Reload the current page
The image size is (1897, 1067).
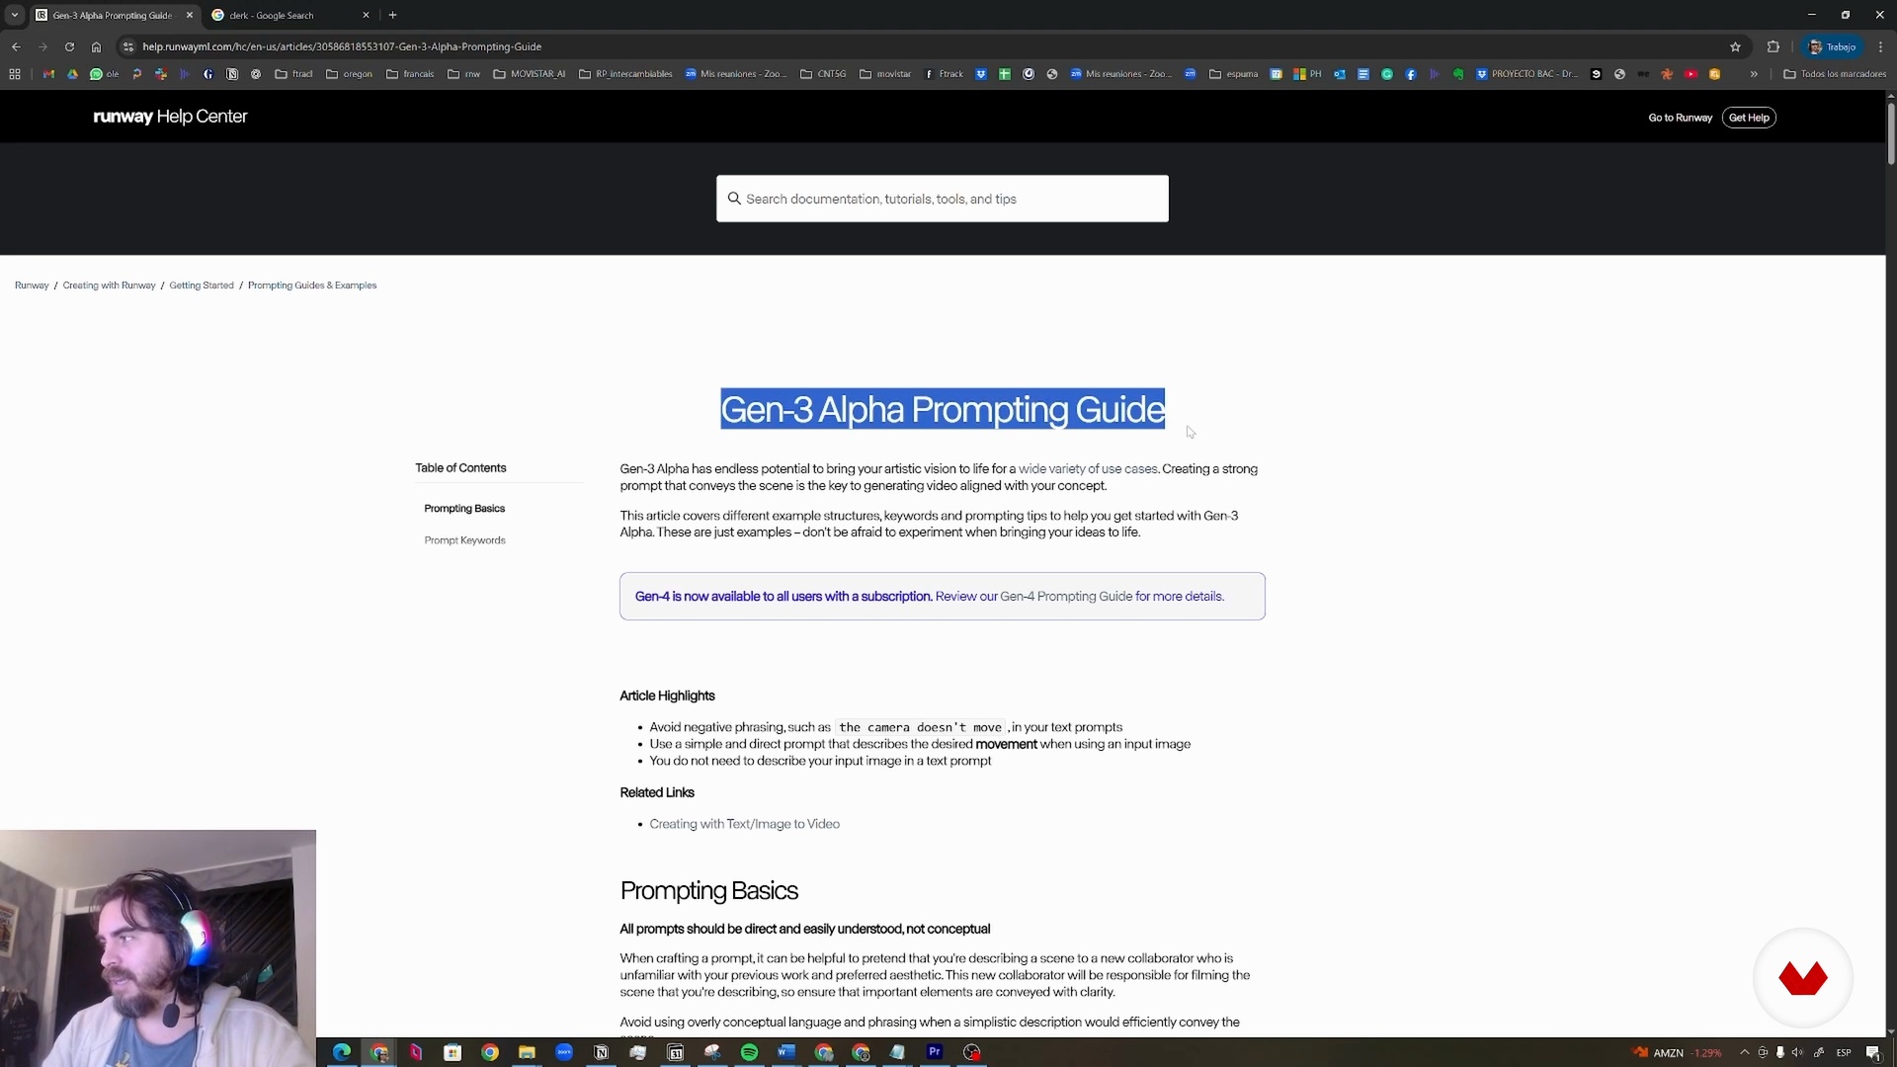(69, 46)
